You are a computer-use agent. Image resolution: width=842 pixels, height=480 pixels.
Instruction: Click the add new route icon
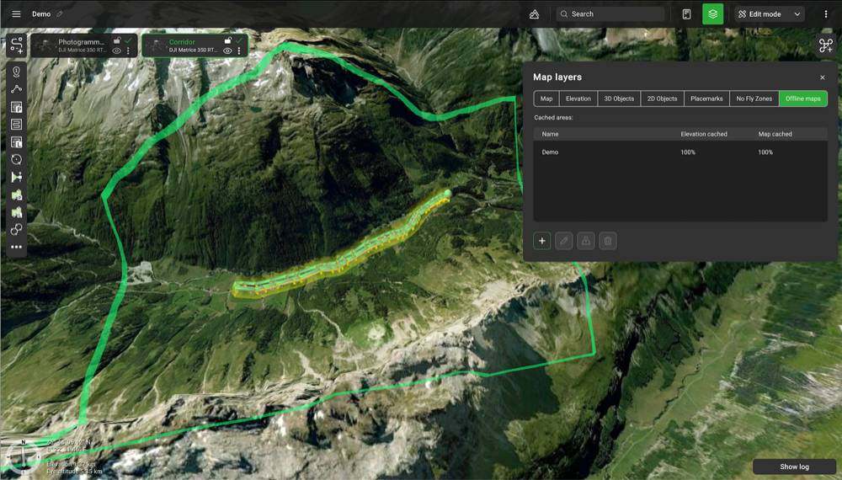tap(16, 45)
